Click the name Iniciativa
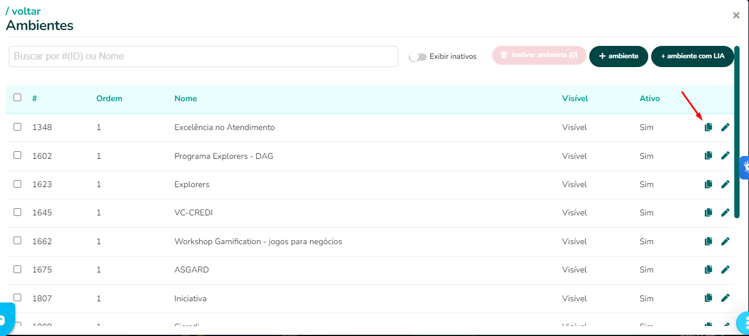The image size is (749, 336). click(190, 298)
